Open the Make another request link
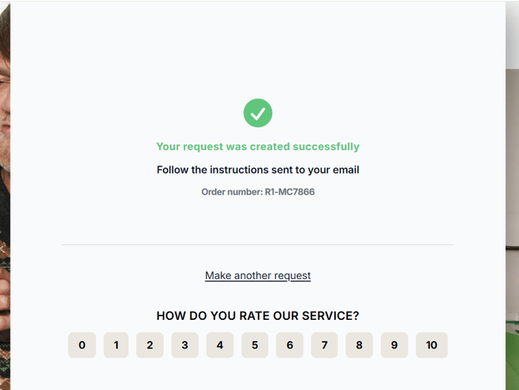The width and height of the screenshot is (519, 390). tap(258, 275)
